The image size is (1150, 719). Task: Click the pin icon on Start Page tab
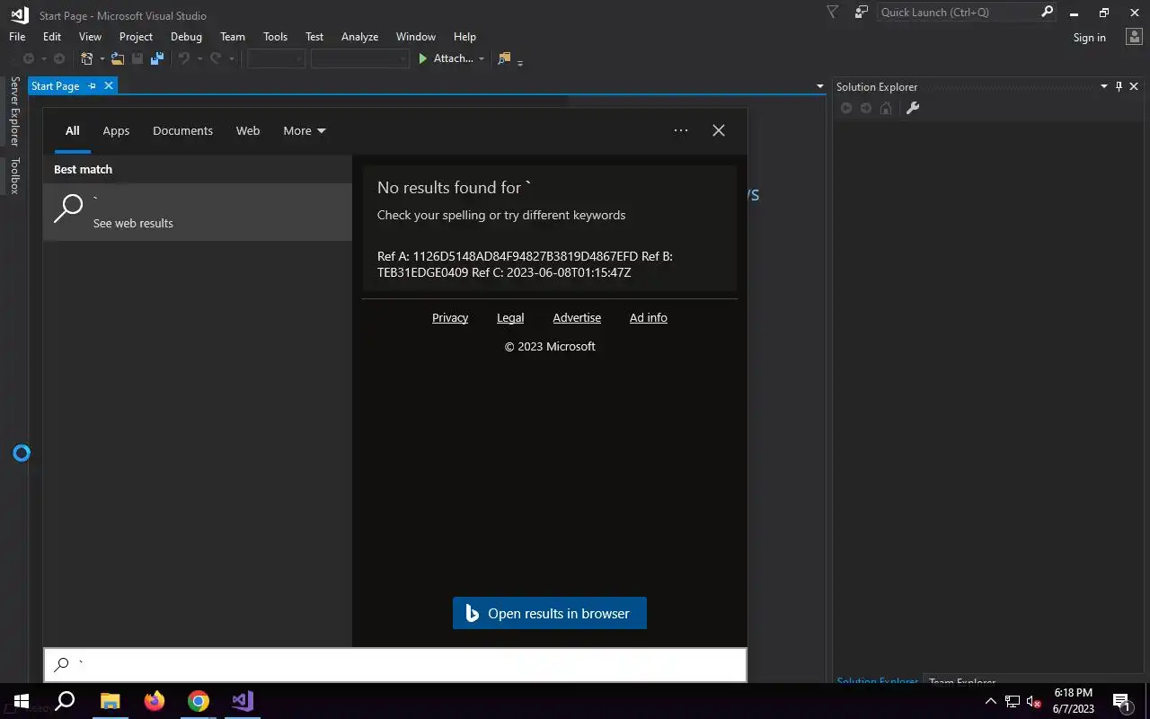(92, 86)
